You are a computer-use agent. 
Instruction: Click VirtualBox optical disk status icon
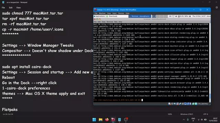172,104
